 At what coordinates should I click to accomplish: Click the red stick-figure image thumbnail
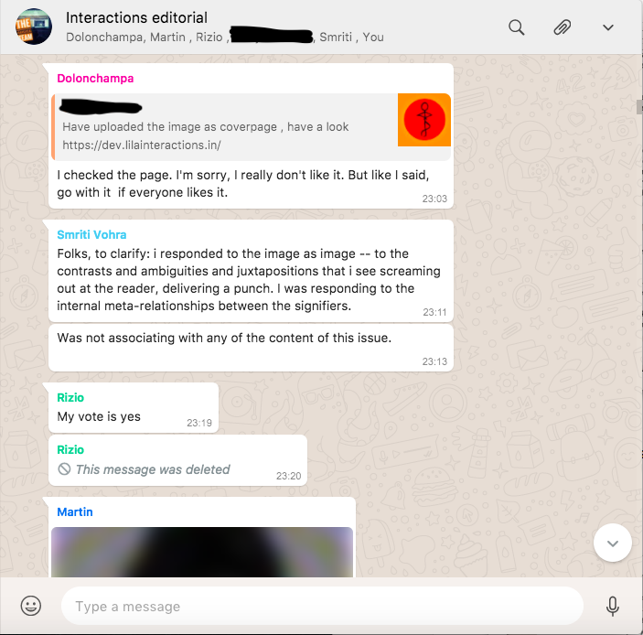coord(424,120)
